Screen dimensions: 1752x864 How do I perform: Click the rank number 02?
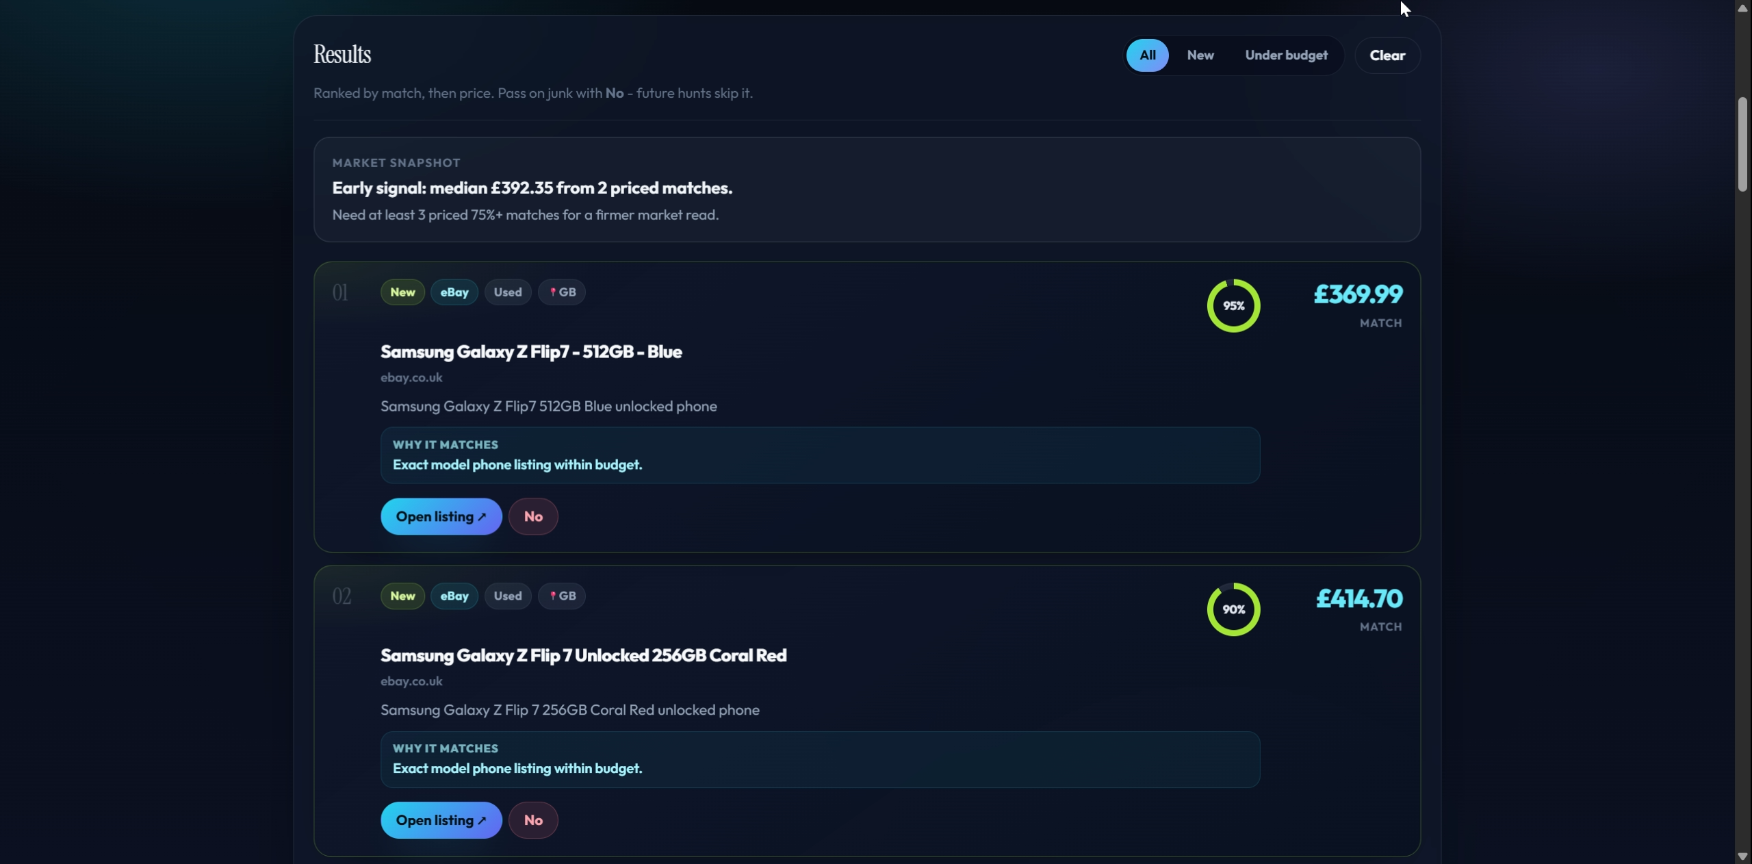coord(342,597)
